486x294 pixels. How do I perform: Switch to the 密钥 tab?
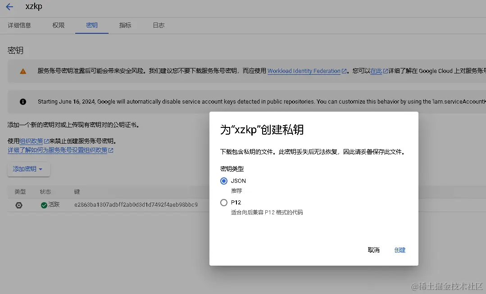pos(92,25)
